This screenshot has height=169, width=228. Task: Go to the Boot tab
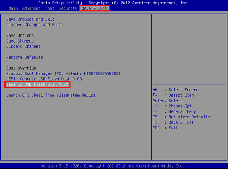click(50, 8)
